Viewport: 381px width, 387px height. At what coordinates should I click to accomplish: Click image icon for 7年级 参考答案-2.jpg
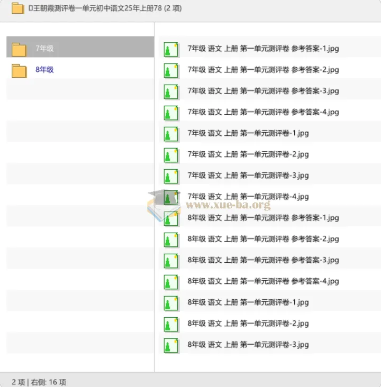coord(171,71)
